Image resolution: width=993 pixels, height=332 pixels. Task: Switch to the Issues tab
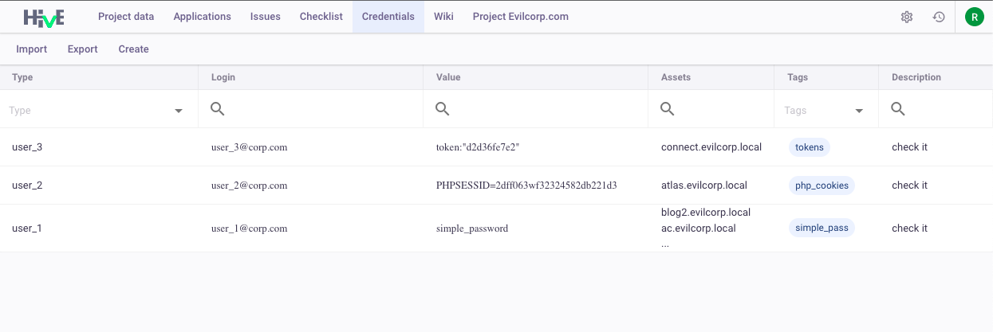pyautogui.click(x=266, y=17)
